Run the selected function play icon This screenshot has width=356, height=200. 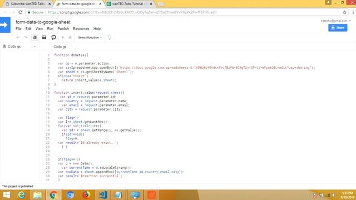coord(63,37)
